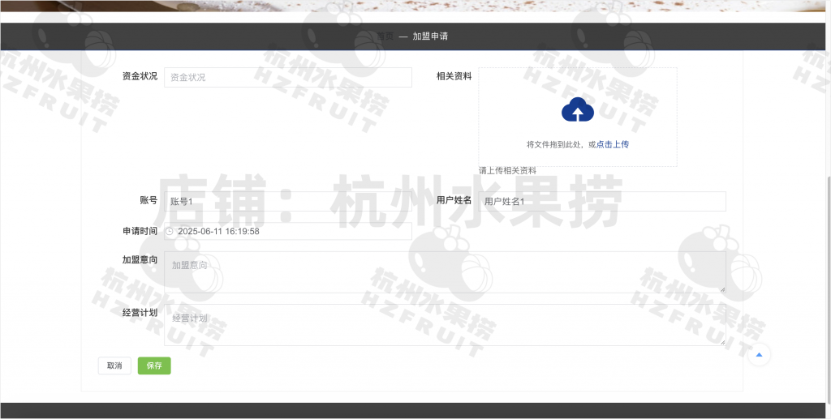The width and height of the screenshot is (831, 419).
Task: Open the 申请时间 date-time picker
Action: 288,231
